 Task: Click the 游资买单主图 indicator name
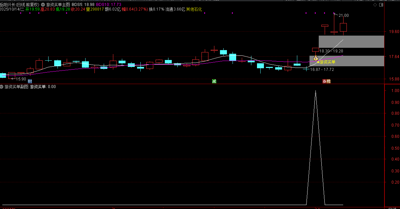pos(58,5)
